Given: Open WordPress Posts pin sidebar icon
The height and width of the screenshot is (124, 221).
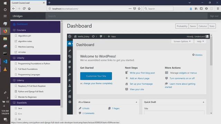Looking at the screenshot, I should [x=70, y=51].
